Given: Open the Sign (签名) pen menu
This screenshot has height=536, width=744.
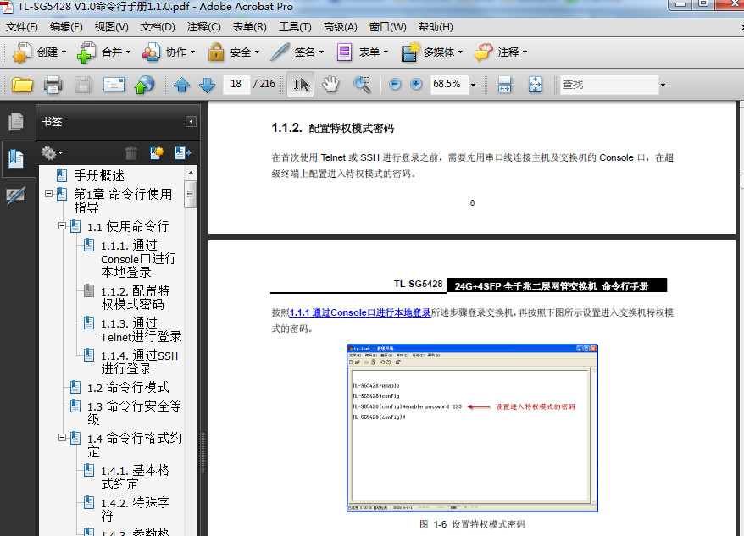Looking at the screenshot, I should [297, 52].
